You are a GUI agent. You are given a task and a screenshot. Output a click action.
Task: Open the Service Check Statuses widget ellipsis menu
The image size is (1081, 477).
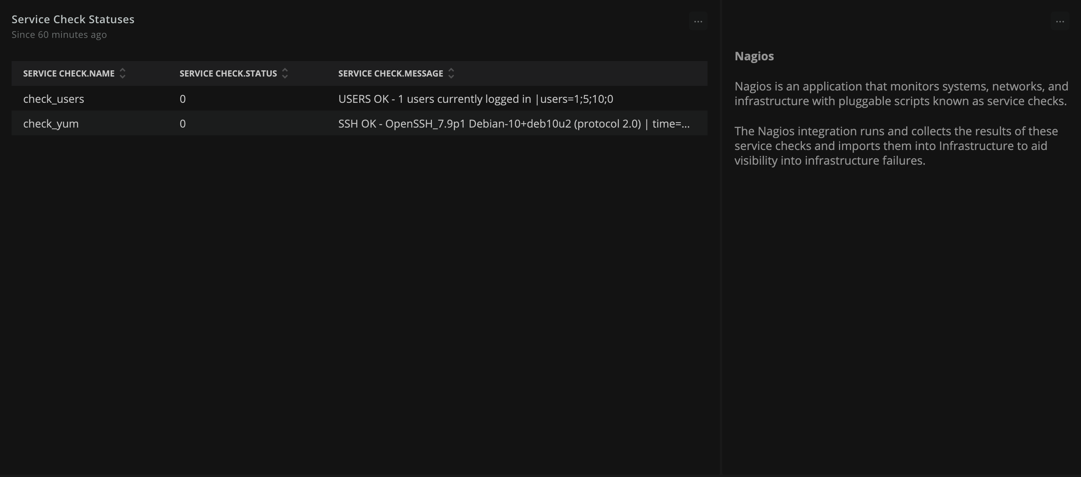[x=698, y=21]
